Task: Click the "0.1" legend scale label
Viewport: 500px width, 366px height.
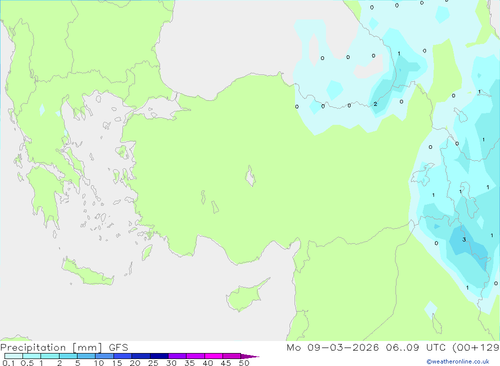Action: pos(8,363)
